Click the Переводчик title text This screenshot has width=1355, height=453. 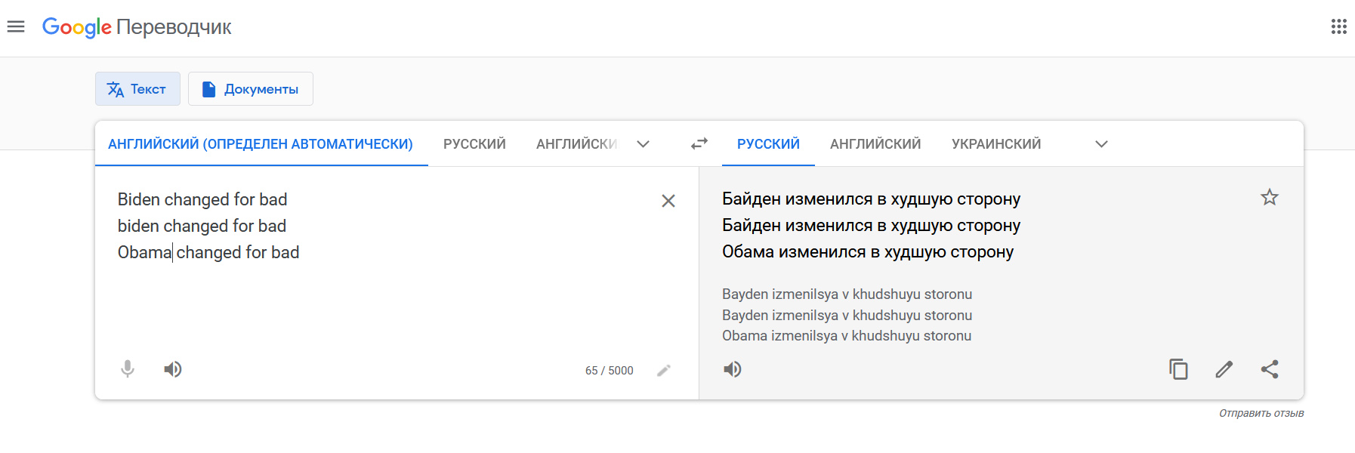coord(174,27)
